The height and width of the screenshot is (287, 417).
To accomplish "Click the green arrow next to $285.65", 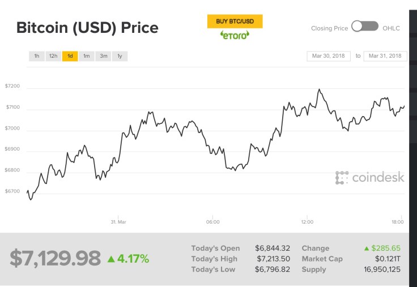I will [367, 249].
